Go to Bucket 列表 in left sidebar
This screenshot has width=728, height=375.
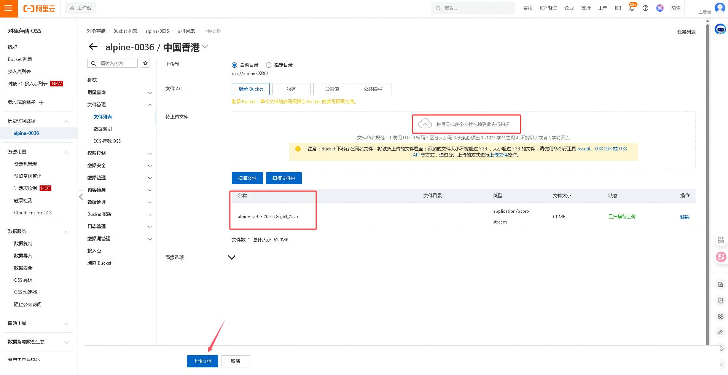20,59
